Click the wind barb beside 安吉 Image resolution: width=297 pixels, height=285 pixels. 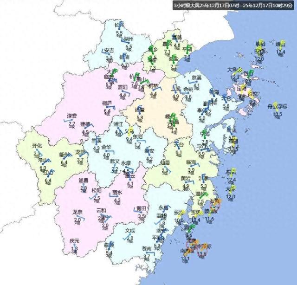tap(105, 52)
